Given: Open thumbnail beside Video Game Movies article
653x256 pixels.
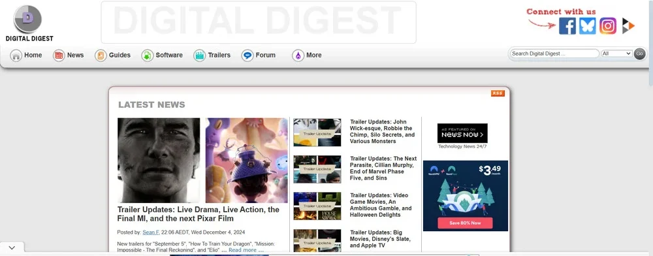Looking at the screenshot, I should pyautogui.click(x=317, y=206).
